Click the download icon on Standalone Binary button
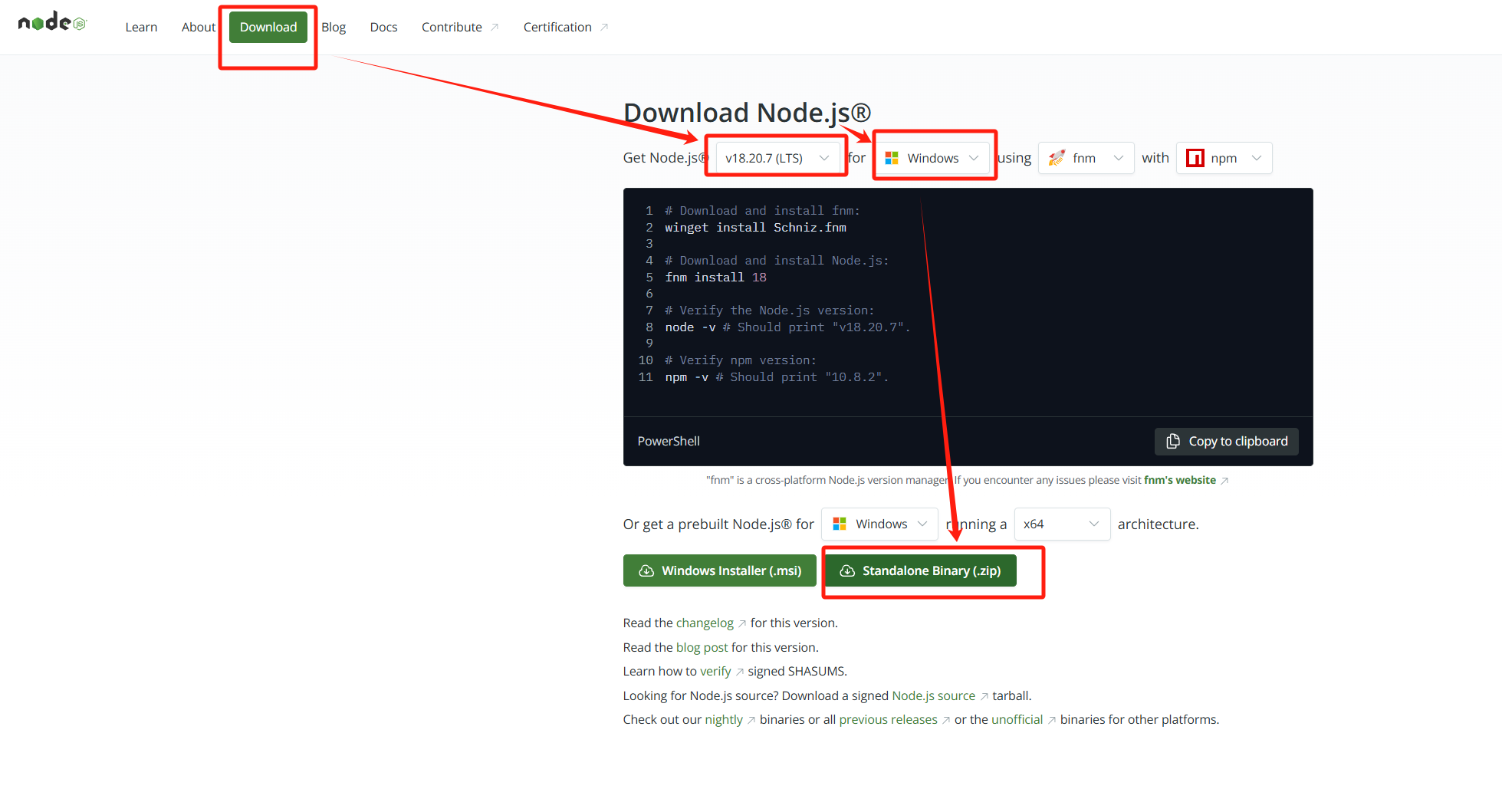This screenshot has height=789, width=1502. [x=846, y=570]
